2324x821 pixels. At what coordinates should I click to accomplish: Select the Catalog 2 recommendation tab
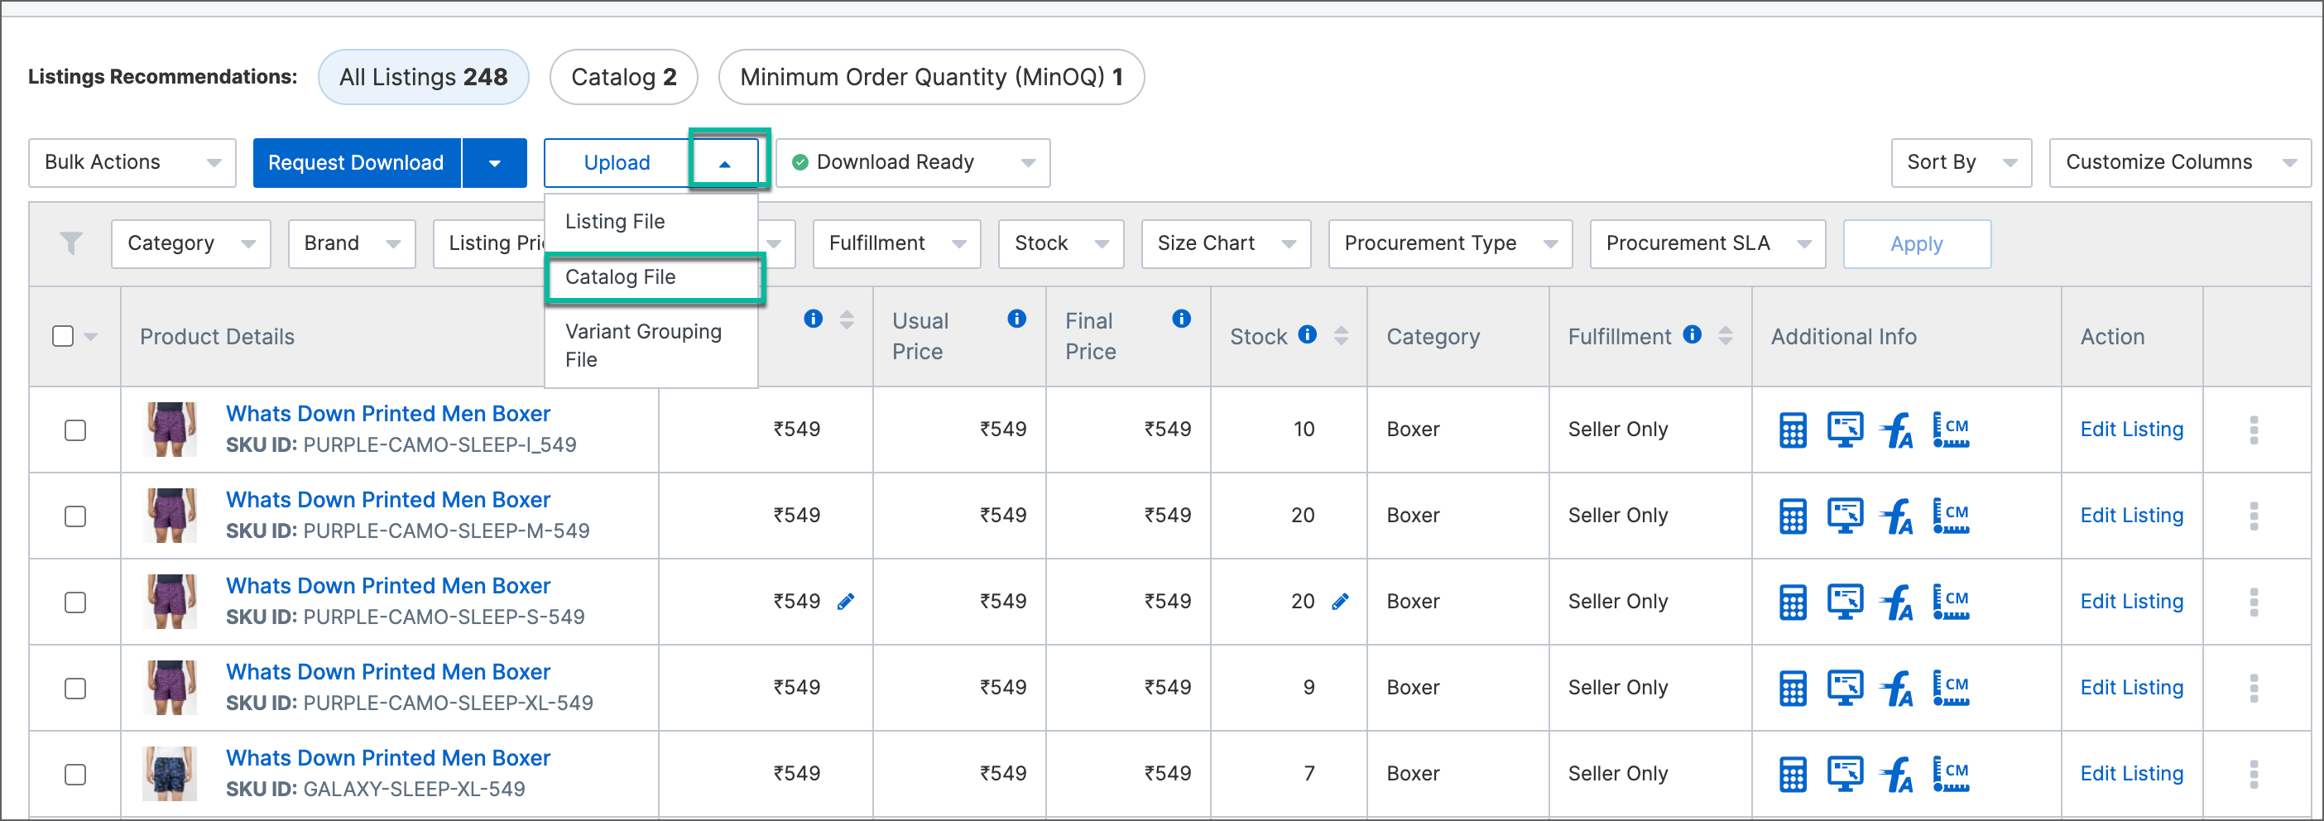623,78
